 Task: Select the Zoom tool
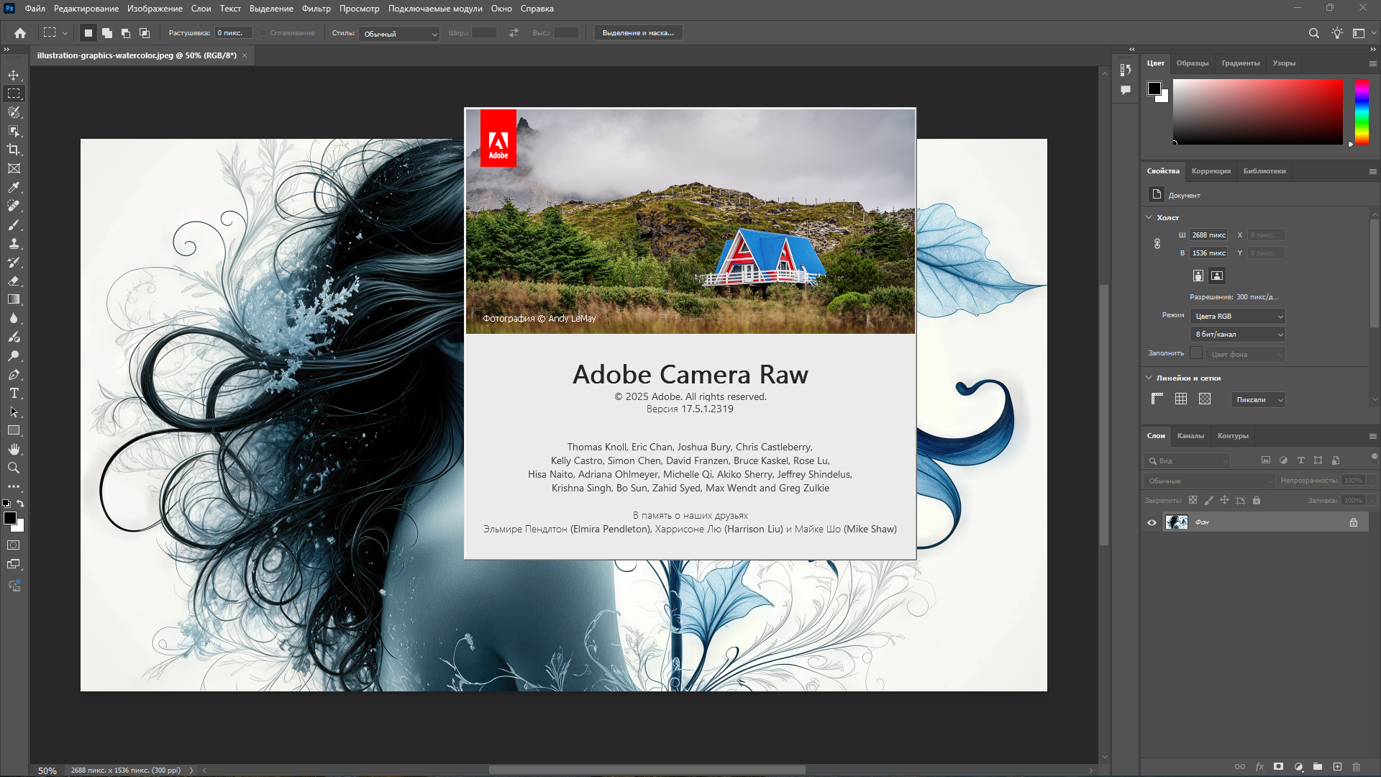coord(14,468)
